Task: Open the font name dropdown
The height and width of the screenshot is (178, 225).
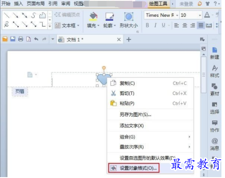Action: pos(177,15)
